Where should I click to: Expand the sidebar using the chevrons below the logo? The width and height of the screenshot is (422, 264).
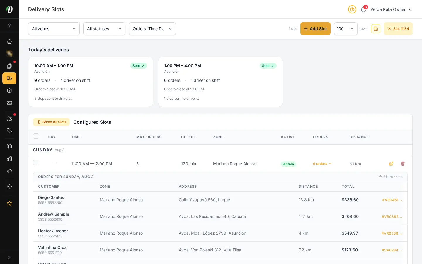point(9,25)
